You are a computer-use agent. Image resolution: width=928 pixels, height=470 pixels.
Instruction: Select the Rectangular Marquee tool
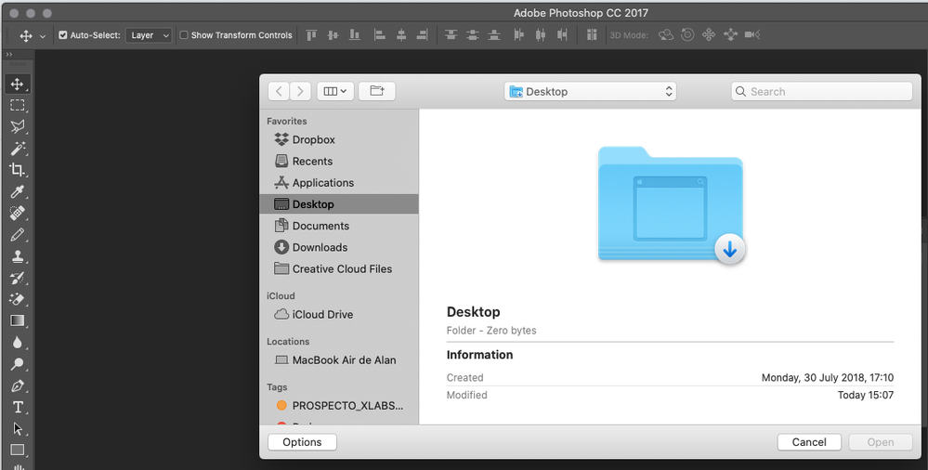click(17, 105)
